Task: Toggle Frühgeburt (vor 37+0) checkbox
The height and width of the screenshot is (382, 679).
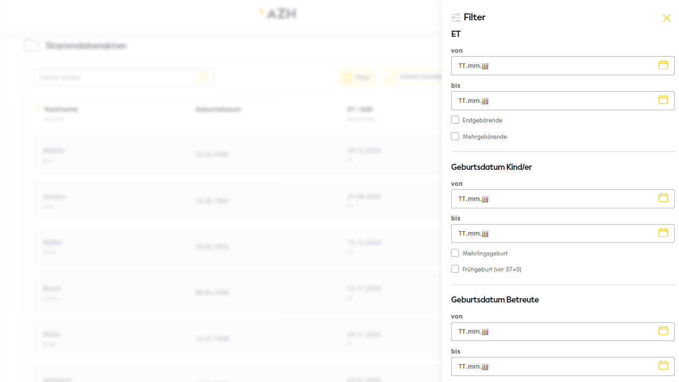Action: point(455,269)
